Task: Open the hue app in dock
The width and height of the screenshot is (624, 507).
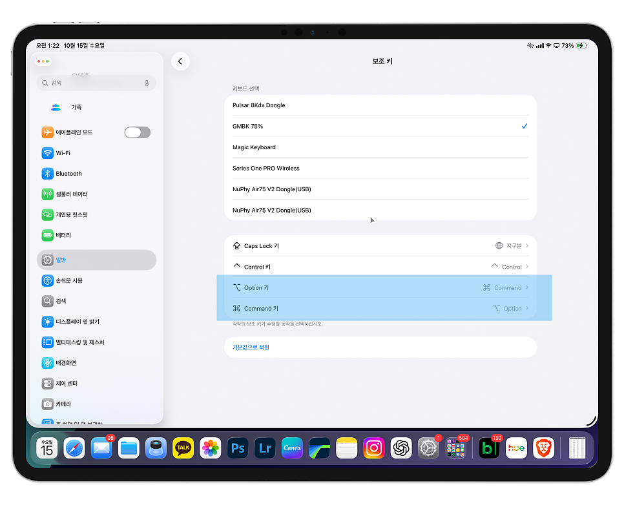Action: tap(517, 448)
